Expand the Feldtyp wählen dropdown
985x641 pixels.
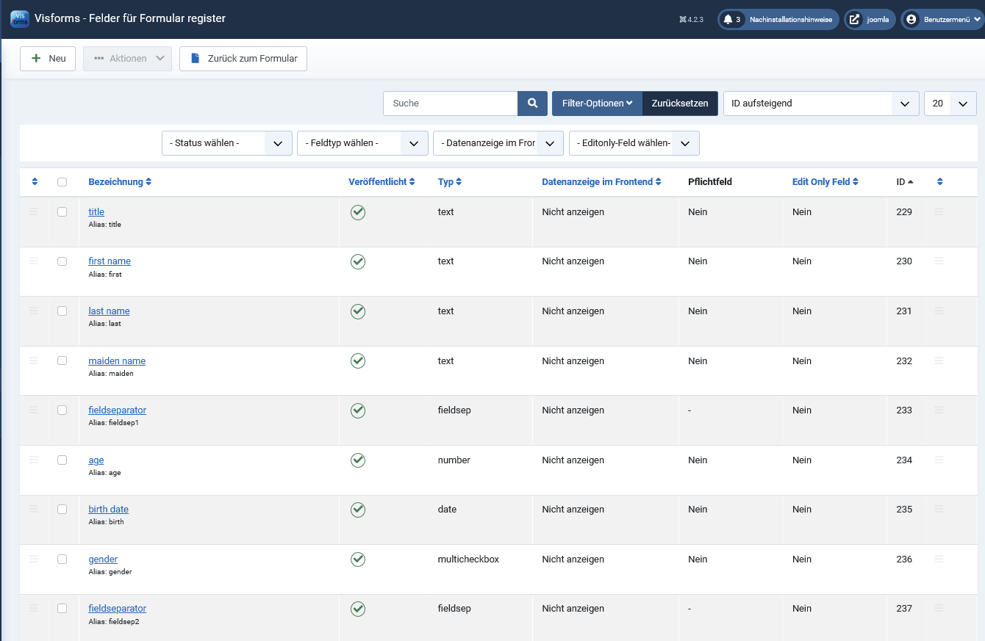coord(362,143)
